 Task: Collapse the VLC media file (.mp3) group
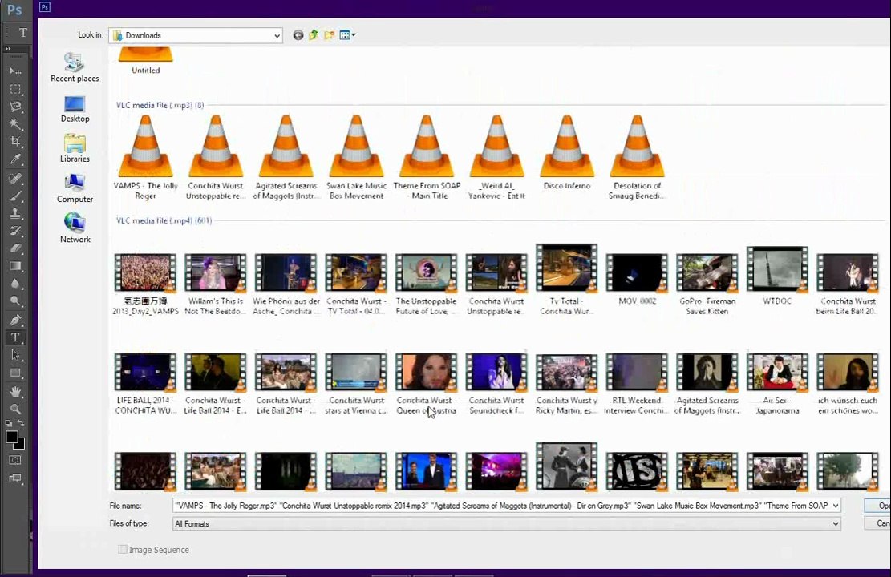click(160, 105)
